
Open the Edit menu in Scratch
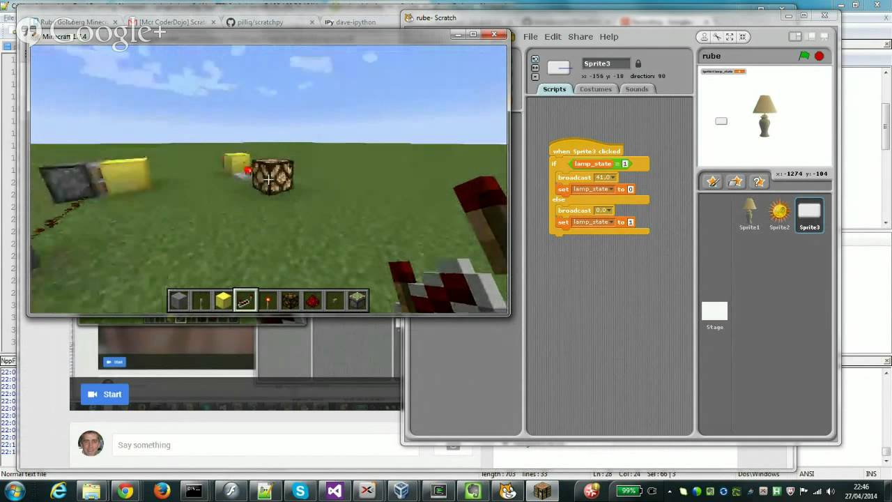pyautogui.click(x=553, y=36)
